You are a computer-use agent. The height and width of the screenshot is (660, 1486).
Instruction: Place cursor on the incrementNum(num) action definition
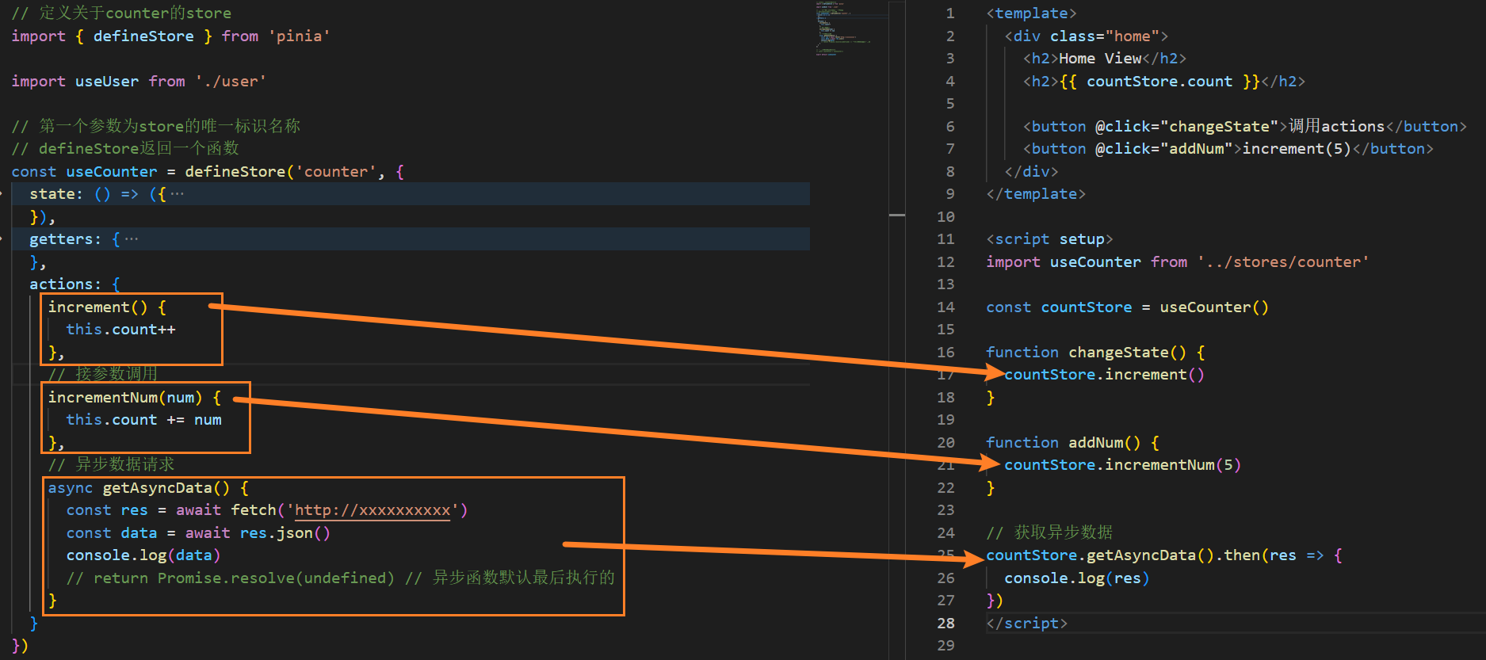135,398
